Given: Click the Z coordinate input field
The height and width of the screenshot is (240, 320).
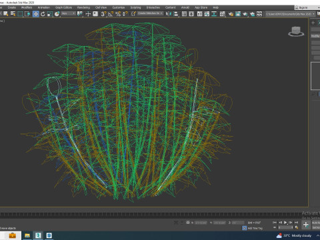Looking at the screenshot, I should click(238, 223).
